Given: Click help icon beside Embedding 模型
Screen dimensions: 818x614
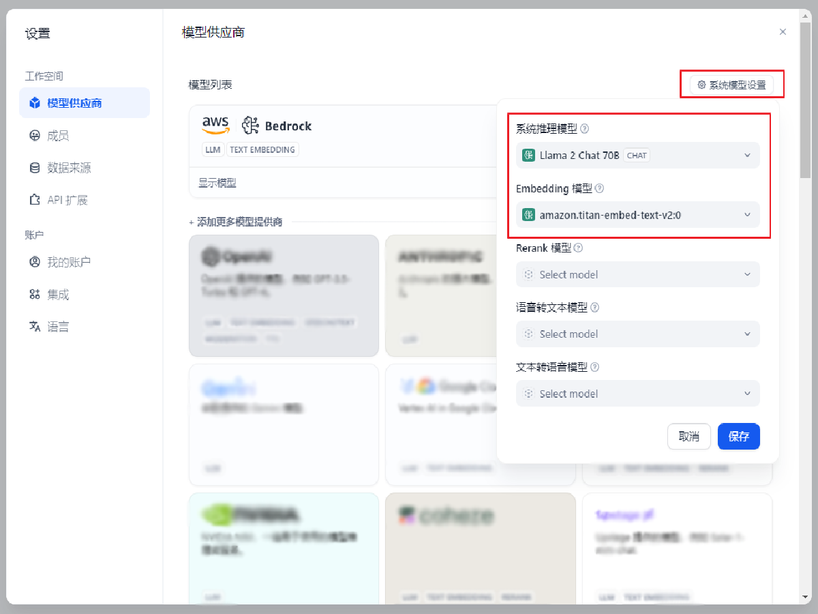Looking at the screenshot, I should [600, 189].
